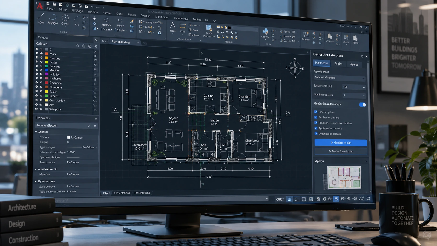This screenshot has width=437, height=246.
Task: Click the snap dots icon in status bar
Action: [297, 199]
